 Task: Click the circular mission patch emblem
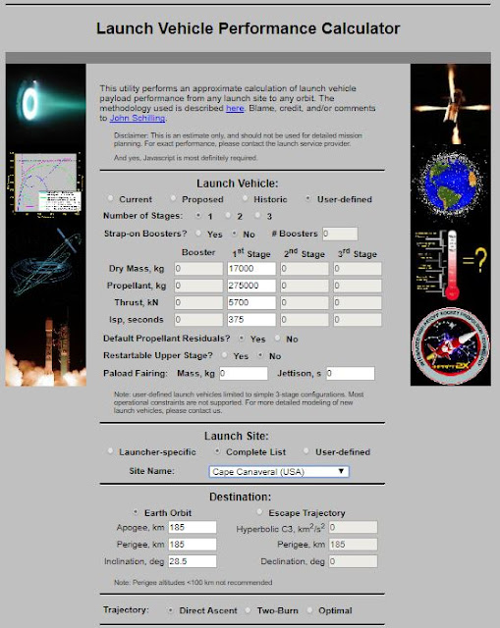(451, 345)
